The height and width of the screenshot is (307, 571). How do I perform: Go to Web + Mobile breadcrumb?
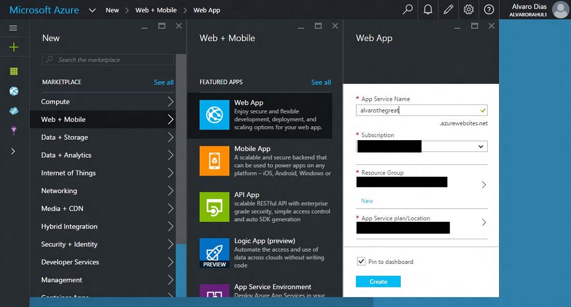coord(156,10)
